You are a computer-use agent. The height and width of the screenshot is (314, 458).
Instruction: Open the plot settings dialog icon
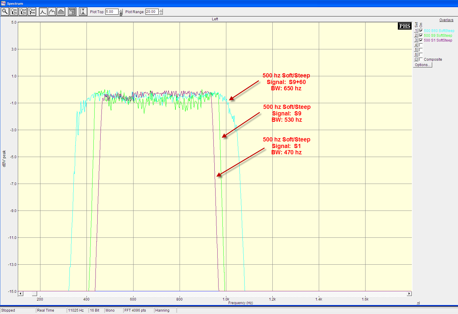(72, 12)
